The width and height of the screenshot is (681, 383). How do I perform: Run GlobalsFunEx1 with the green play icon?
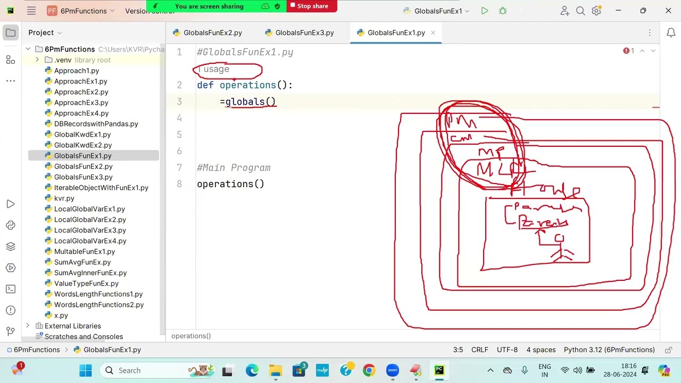[x=484, y=11]
